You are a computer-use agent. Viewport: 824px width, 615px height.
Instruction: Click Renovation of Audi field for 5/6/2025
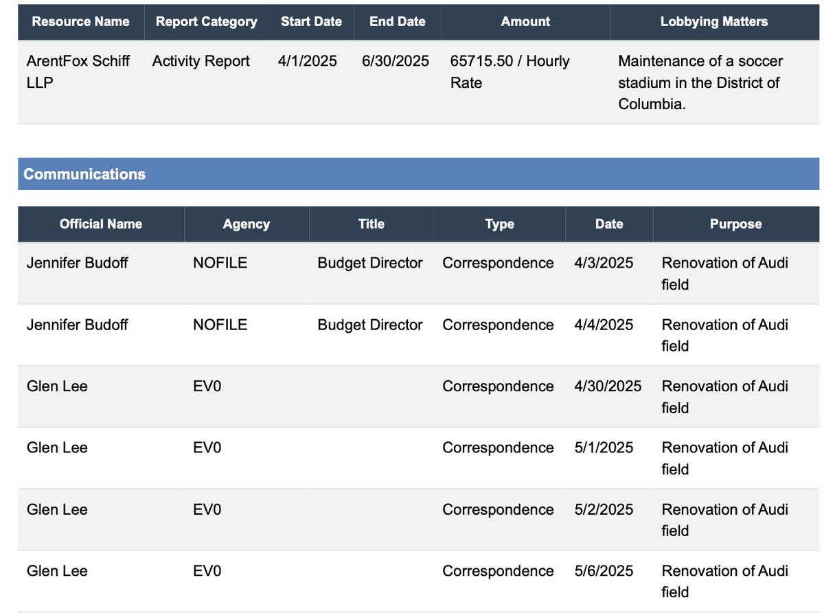click(724, 581)
